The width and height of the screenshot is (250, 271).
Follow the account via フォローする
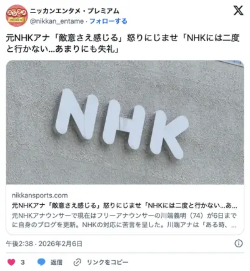[x=108, y=21]
